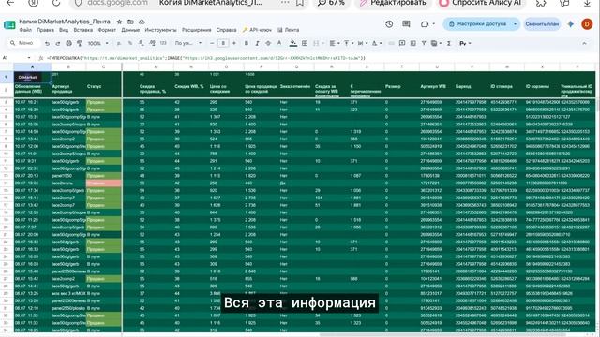Screen dimensions: 600x337
Task: Increase the font size with plus
Action: click(234, 44)
